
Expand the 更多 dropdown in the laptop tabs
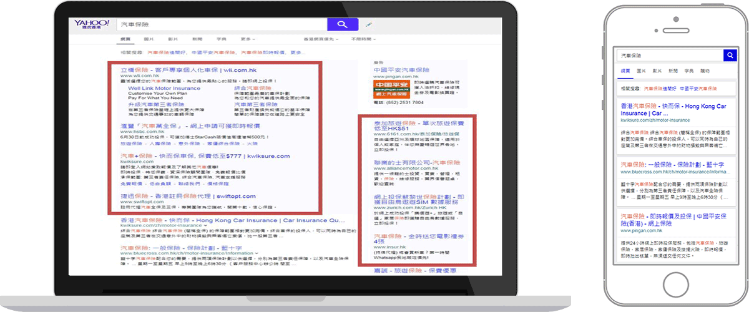[248, 39]
